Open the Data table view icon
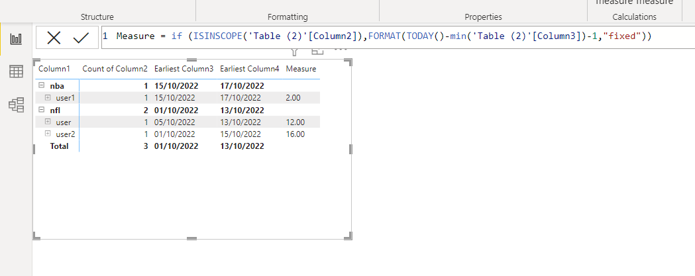 click(16, 71)
